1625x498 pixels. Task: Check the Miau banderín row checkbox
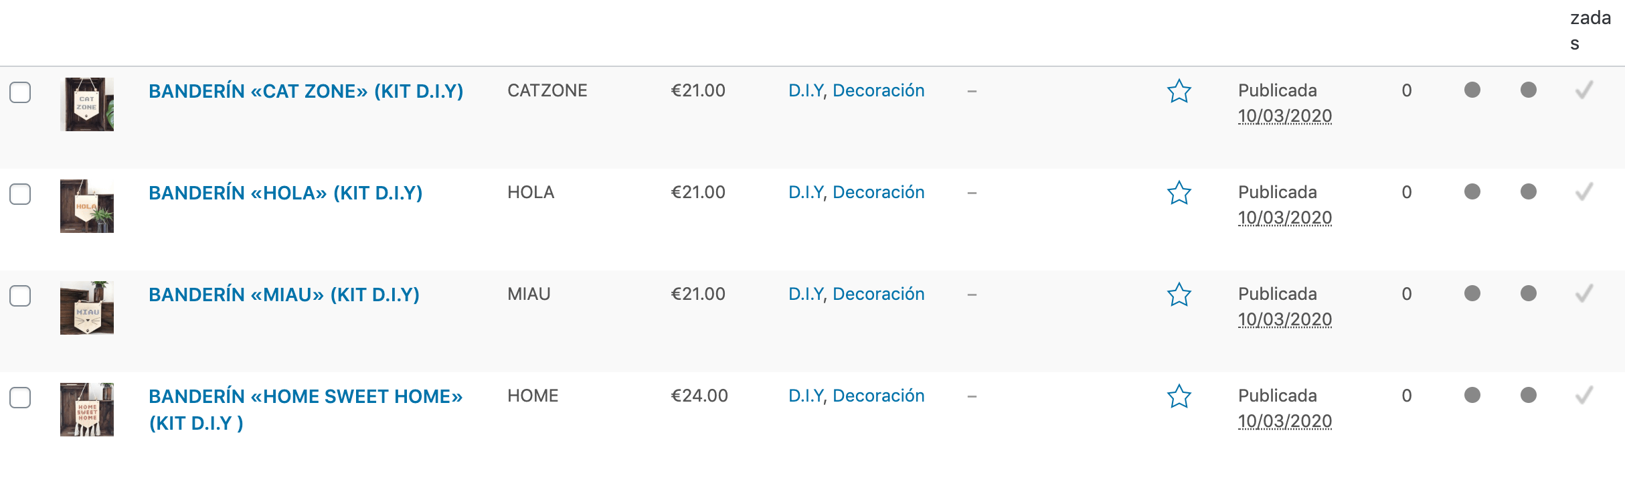20,296
